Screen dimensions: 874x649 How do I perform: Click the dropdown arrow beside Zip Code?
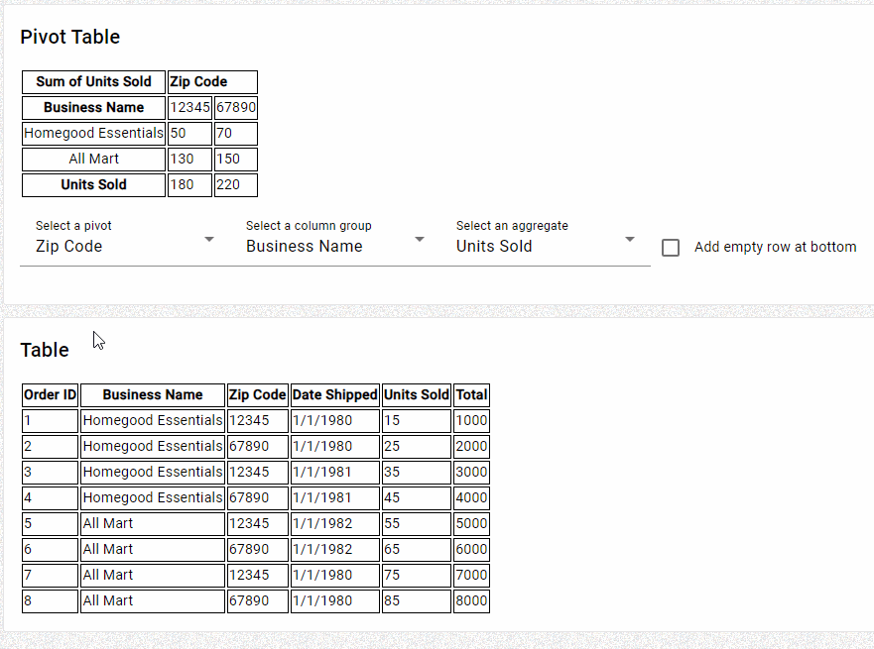[208, 240]
